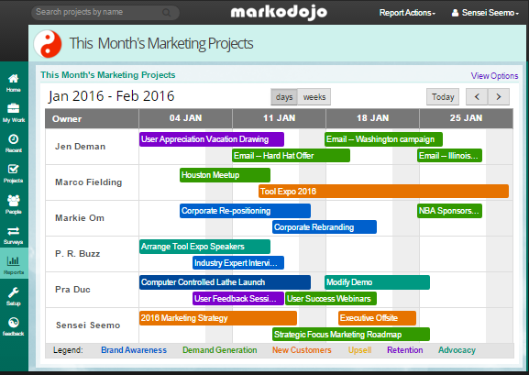Go to next period arrow
Viewport: 529px width, 375px height.
(x=499, y=97)
